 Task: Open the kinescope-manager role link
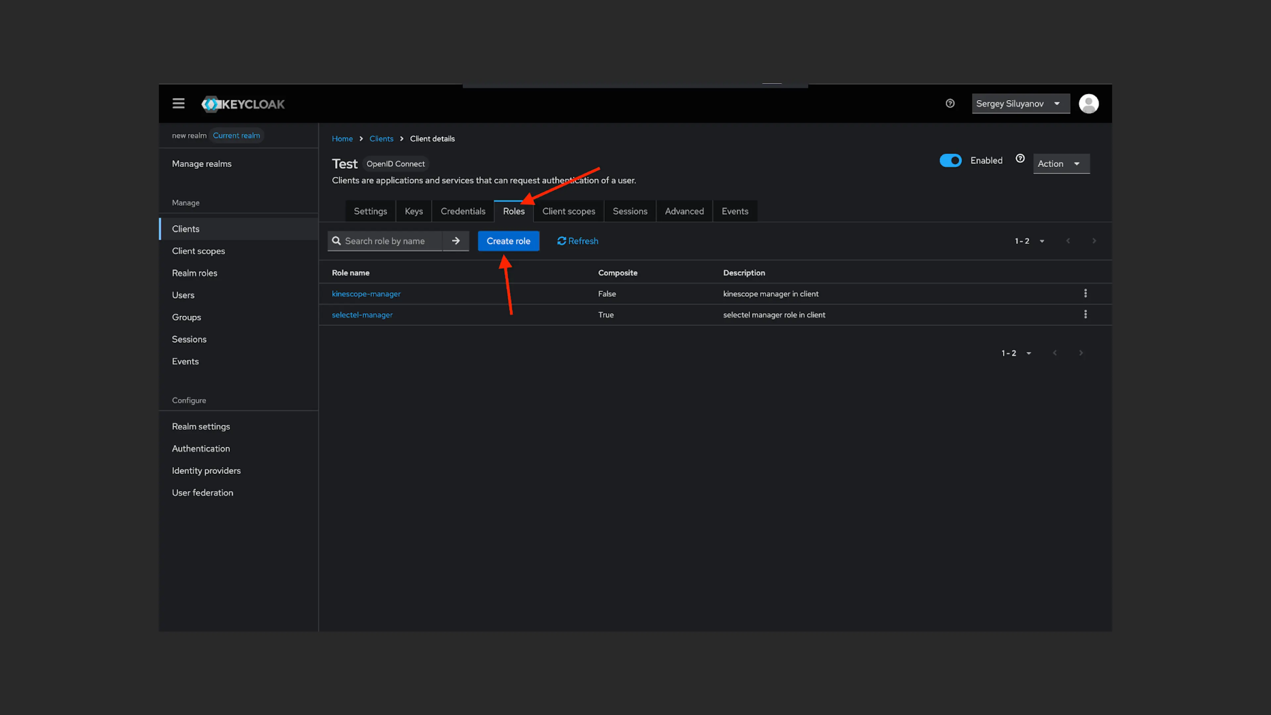366,294
